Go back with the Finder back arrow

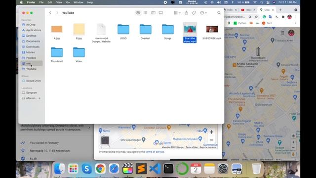click(x=50, y=13)
